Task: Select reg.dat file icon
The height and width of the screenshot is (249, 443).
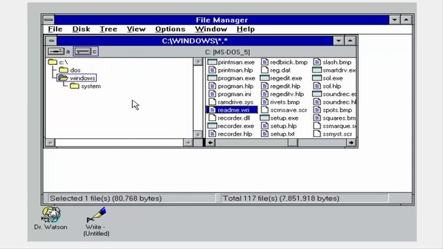Action: [264, 70]
